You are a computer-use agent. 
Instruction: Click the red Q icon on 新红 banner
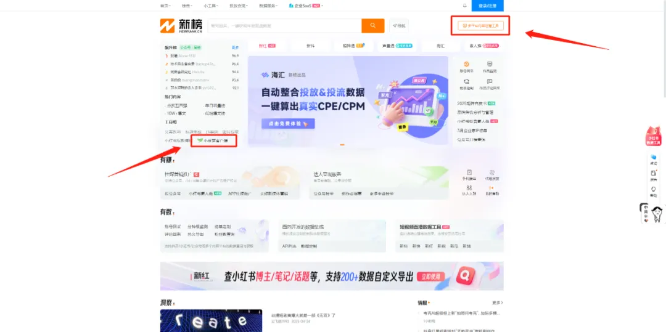466,277
